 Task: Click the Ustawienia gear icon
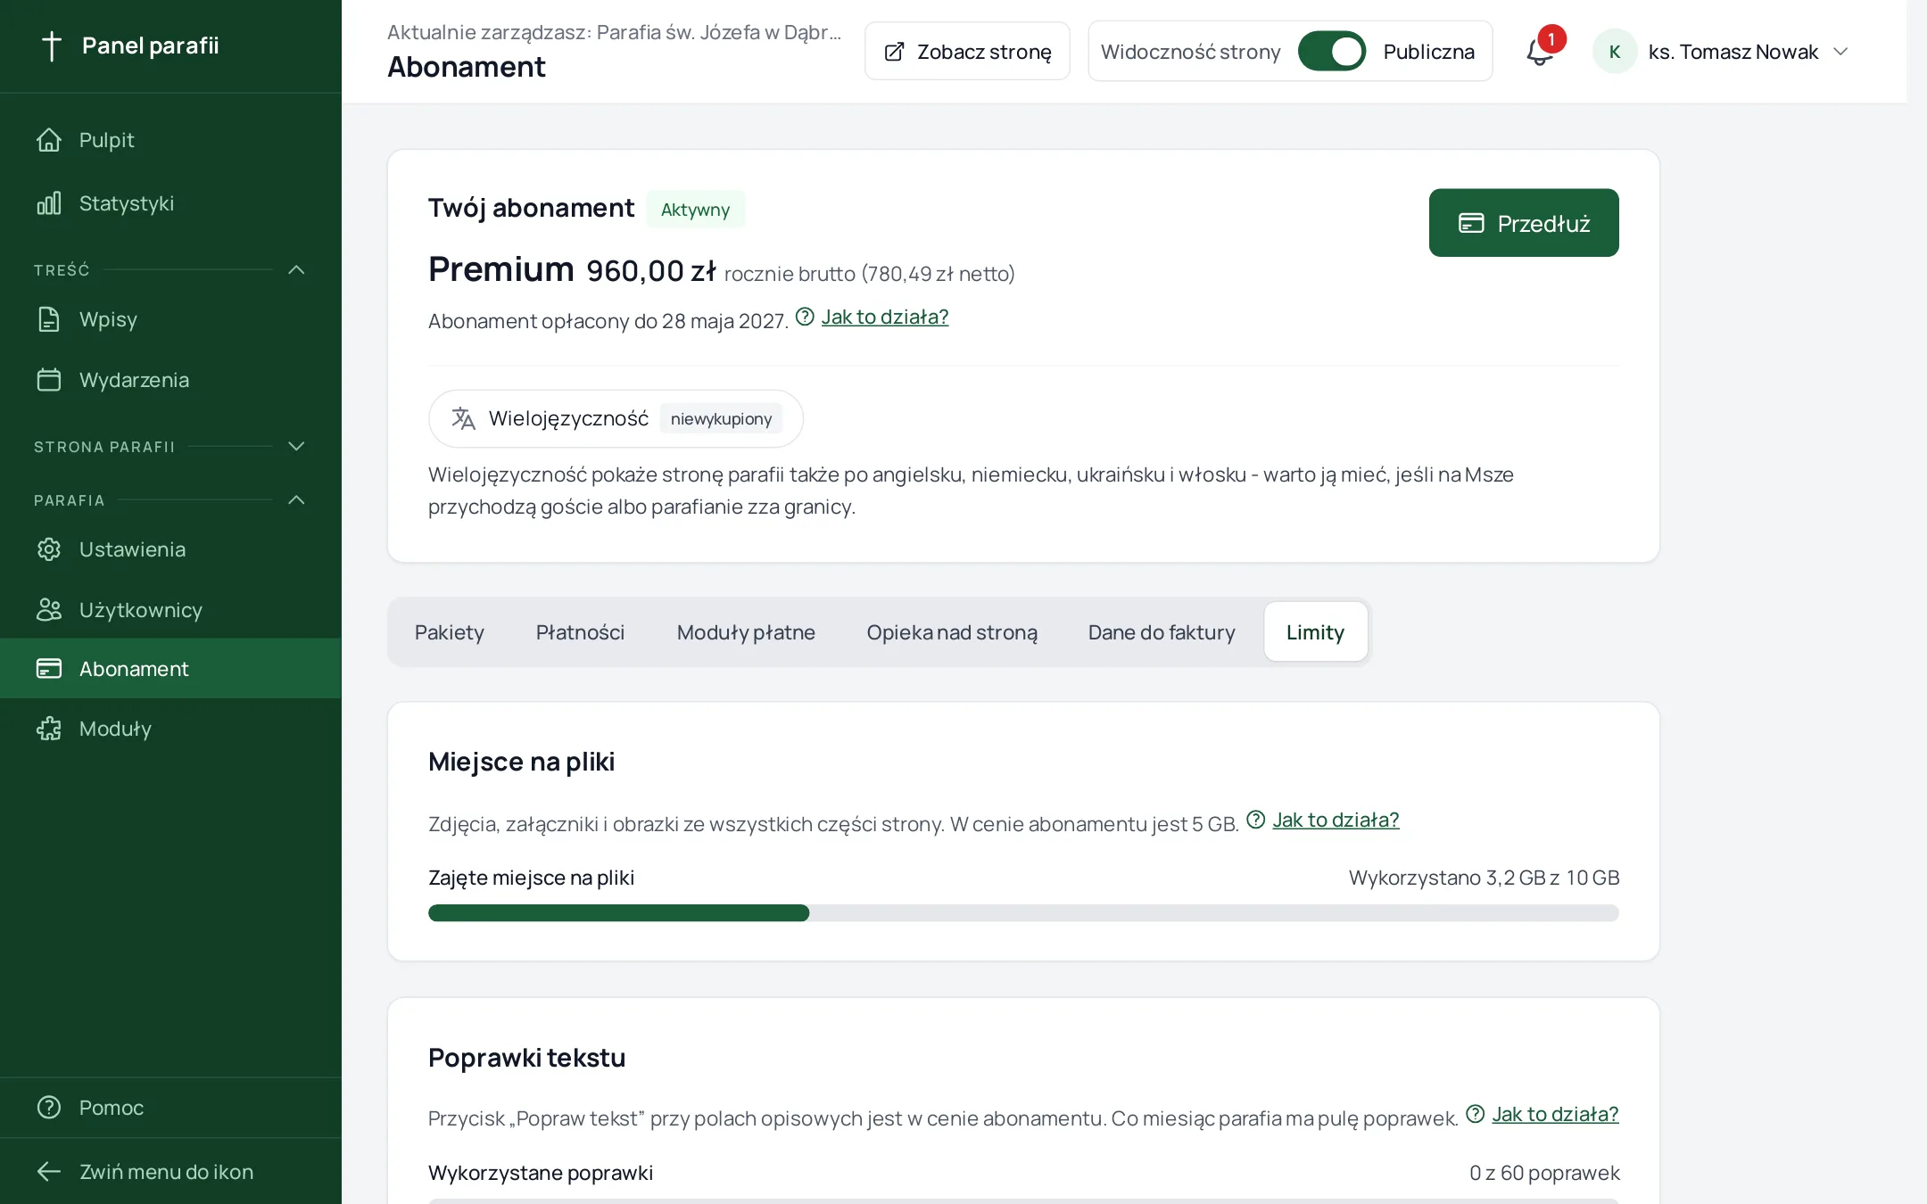[x=49, y=549]
